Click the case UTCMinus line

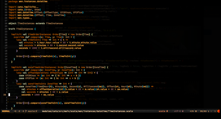coord(50,75)
